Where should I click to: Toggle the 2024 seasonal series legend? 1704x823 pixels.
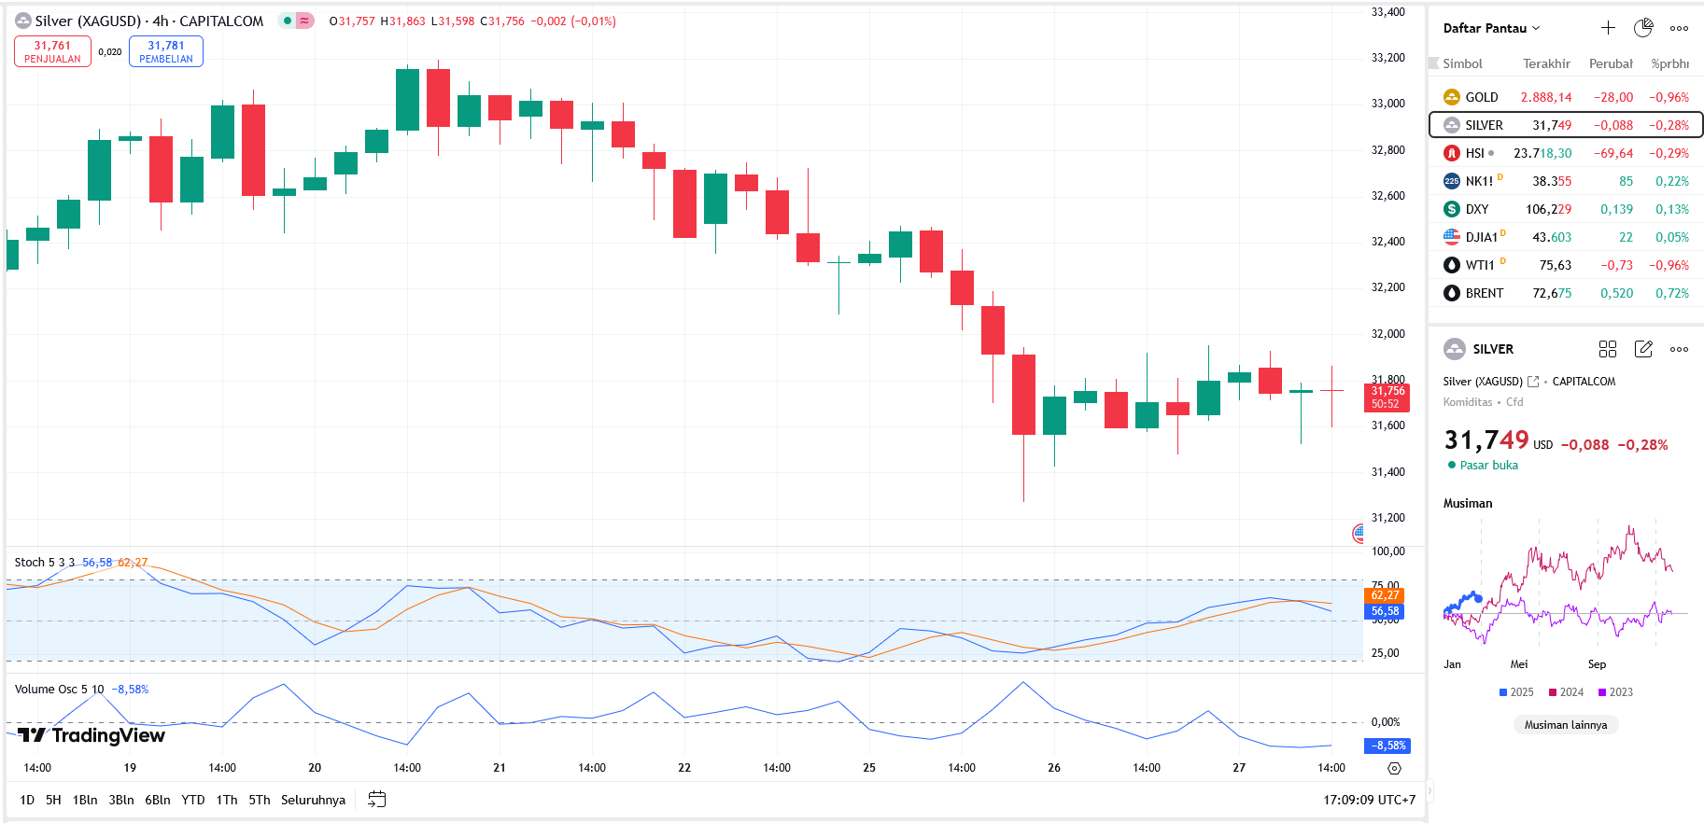pyautogui.click(x=1566, y=692)
